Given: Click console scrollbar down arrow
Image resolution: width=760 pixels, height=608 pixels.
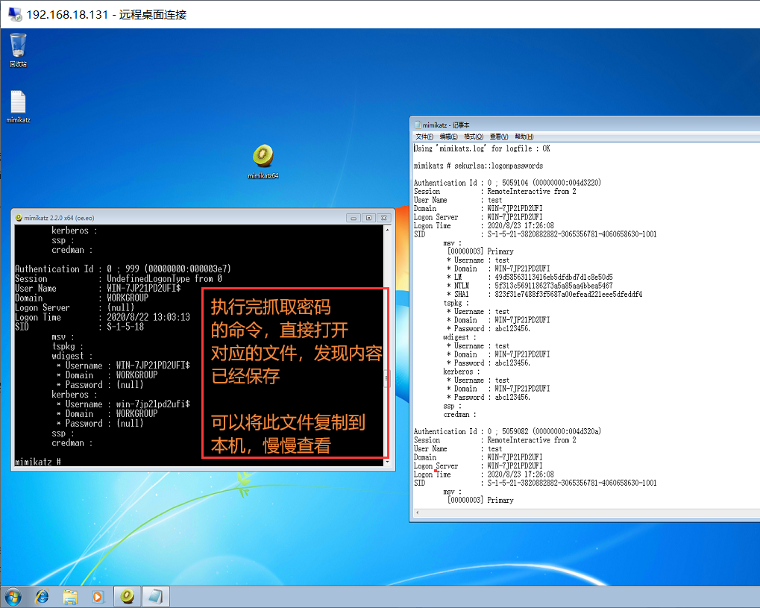Looking at the screenshot, I should click(x=387, y=462).
